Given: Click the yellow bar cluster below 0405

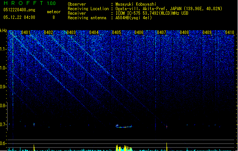Looking at the screenshot, I should tap(124, 148).
